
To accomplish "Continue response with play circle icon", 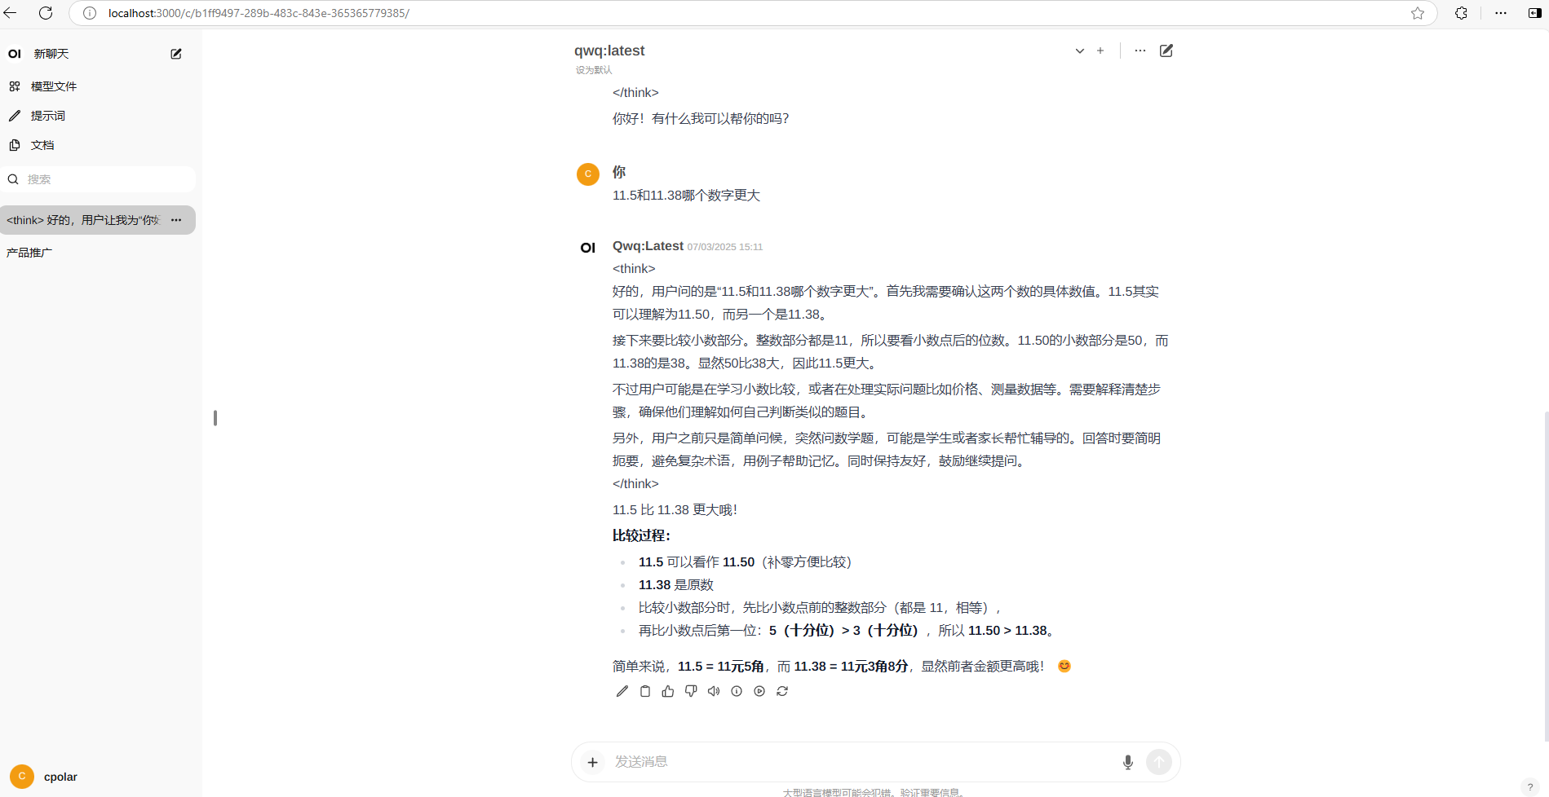I will click(x=759, y=691).
